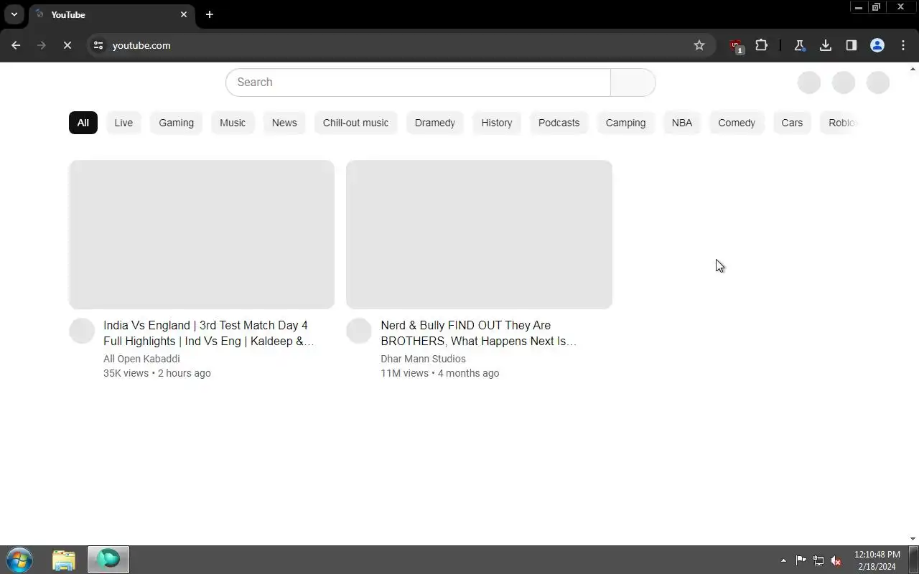Open India Vs England 3rd Test title
This screenshot has height=574, width=919.
(208, 333)
